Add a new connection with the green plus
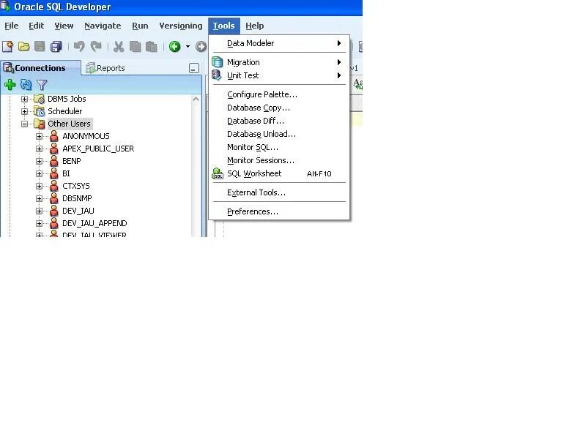586x439 pixels. (10, 85)
